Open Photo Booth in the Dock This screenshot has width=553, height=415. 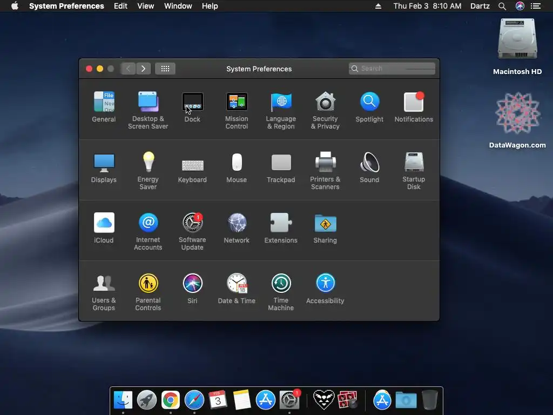pyautogui.click(x=347, y=400)
